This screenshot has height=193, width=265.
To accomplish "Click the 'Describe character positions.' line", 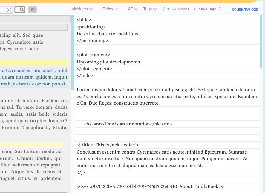I will point(108,34).
